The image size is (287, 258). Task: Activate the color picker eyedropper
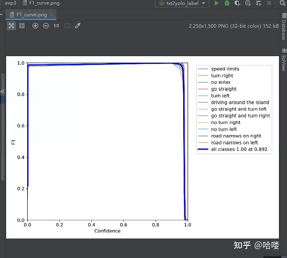[x=78, y=25]
